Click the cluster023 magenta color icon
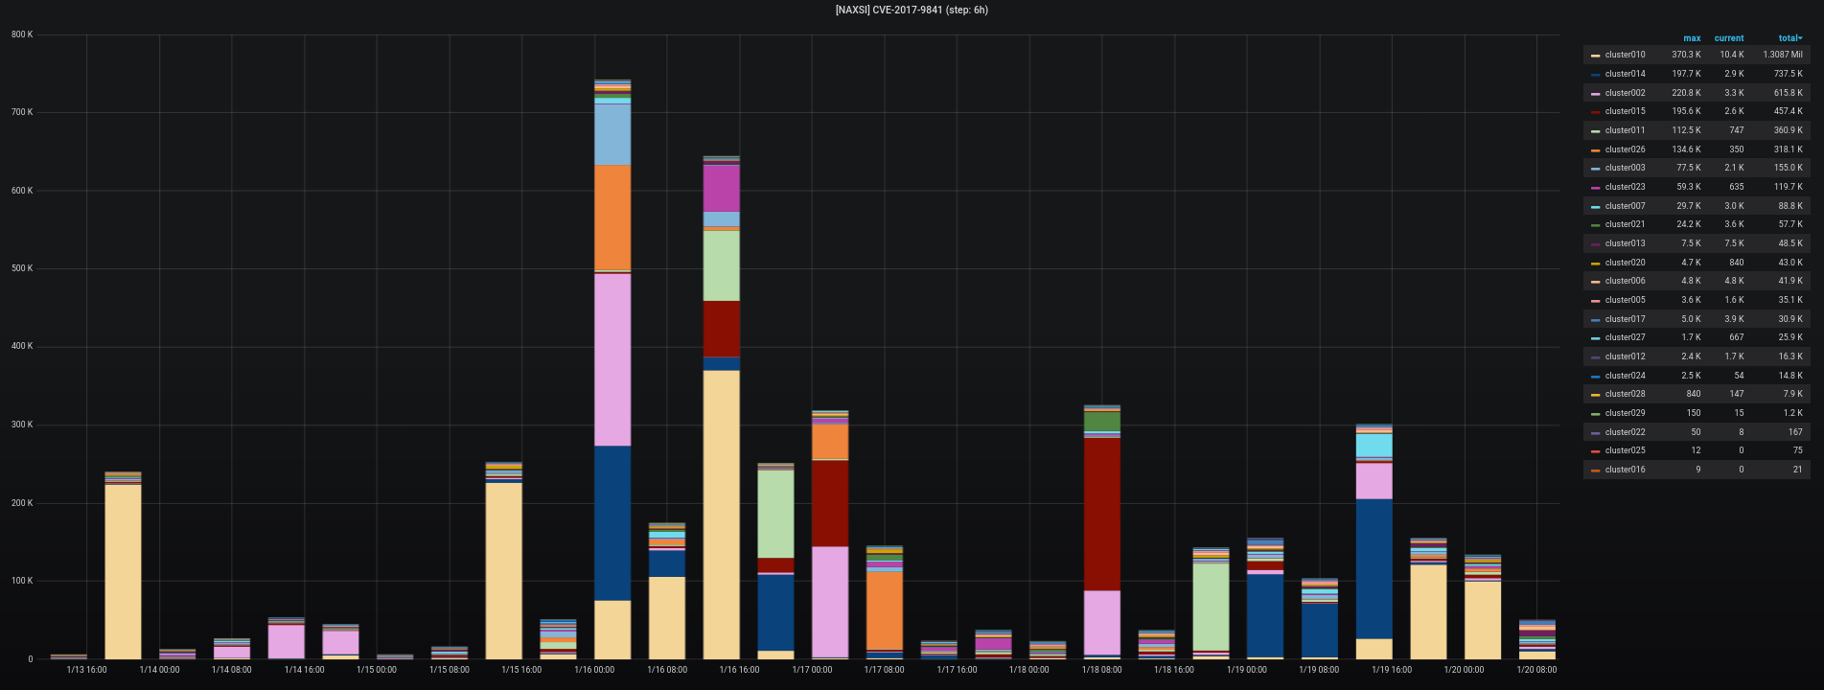 click(1595, 188)
